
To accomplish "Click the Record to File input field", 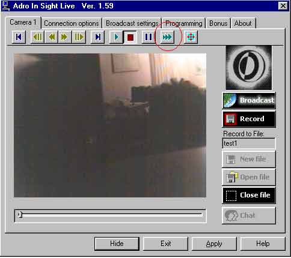I will 249,143.
